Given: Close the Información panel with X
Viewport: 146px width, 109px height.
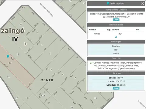Looking at the screenshot, I should click(x=142, y=4).
